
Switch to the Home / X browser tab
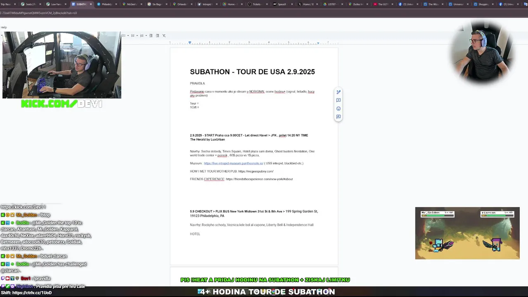click(308, 4)
